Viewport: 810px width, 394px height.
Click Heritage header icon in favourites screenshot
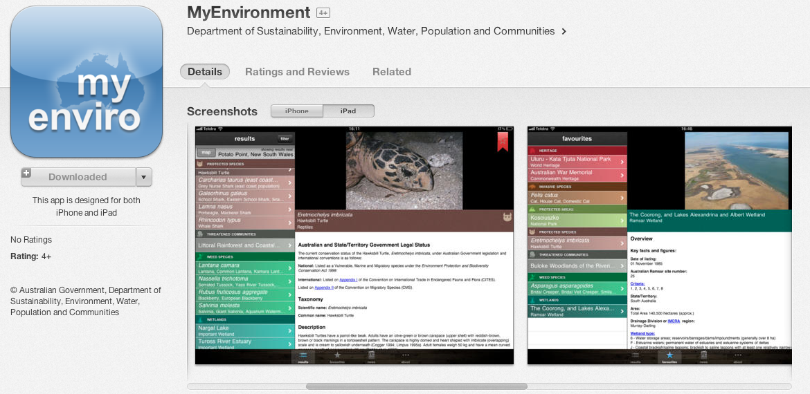point(532,150)
